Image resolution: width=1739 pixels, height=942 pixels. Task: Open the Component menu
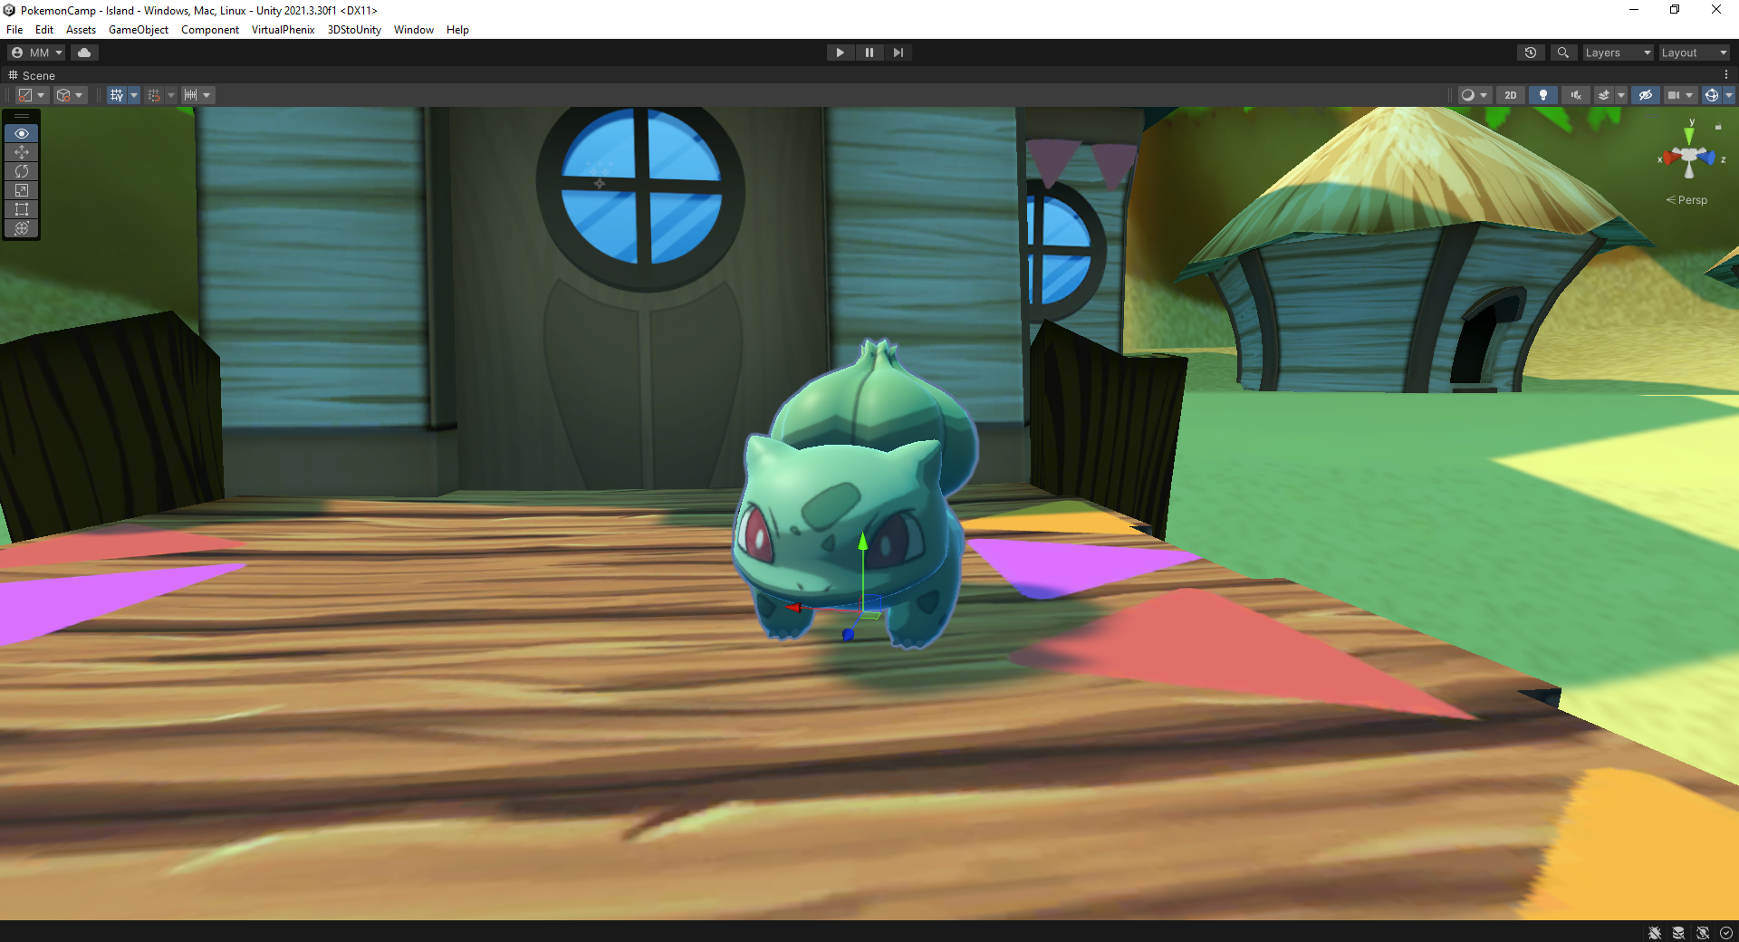coord(210,30)
